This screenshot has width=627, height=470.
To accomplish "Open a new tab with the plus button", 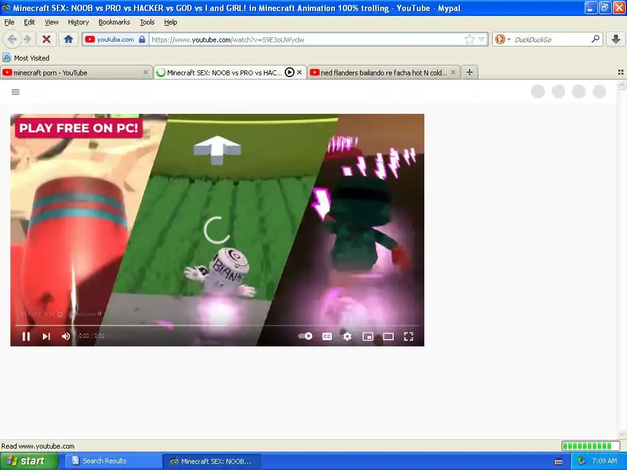I will 470,72.
